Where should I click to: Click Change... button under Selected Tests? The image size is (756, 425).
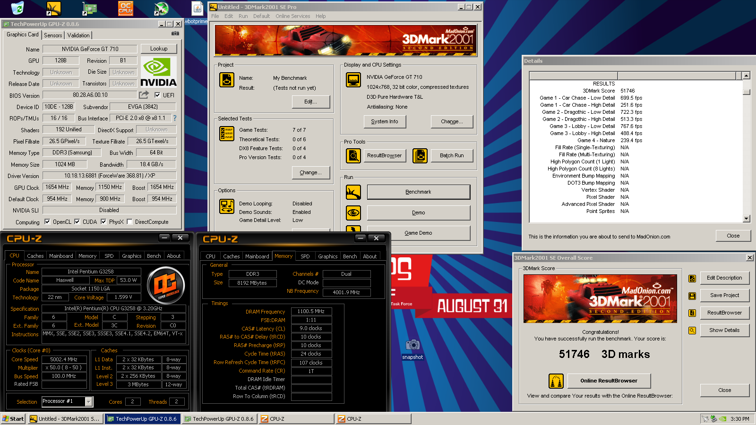pos(310,172)
